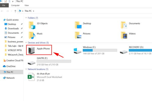Screen dimensions: 152x101
Task: Open the File menu tab
Action: coord(4,5)
